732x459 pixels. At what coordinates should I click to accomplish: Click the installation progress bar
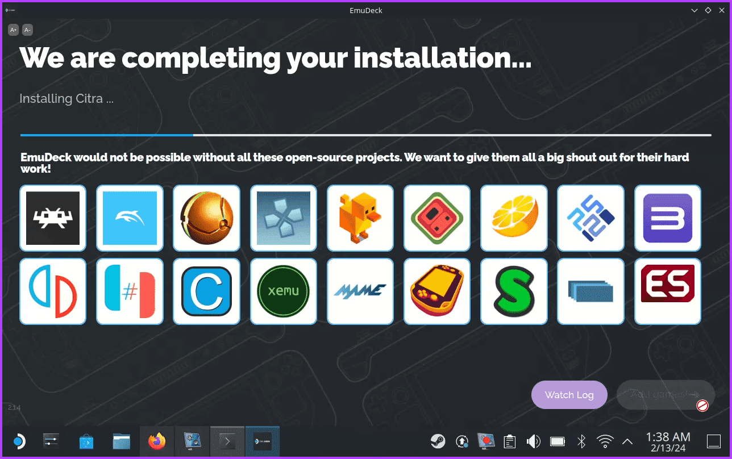coord(366,135)
